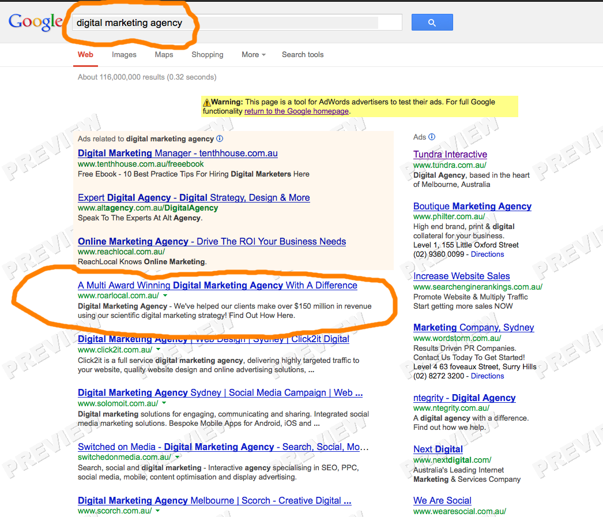Open the 'Increase Website Sales' ad

point(462,276)
